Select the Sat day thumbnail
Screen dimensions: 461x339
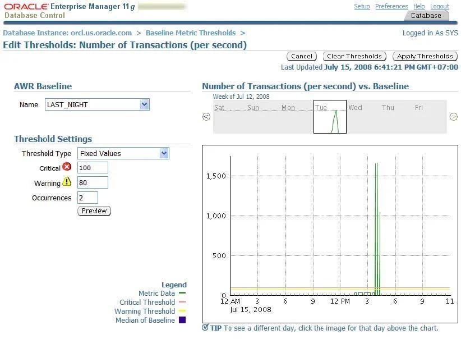tap(229, 117)
